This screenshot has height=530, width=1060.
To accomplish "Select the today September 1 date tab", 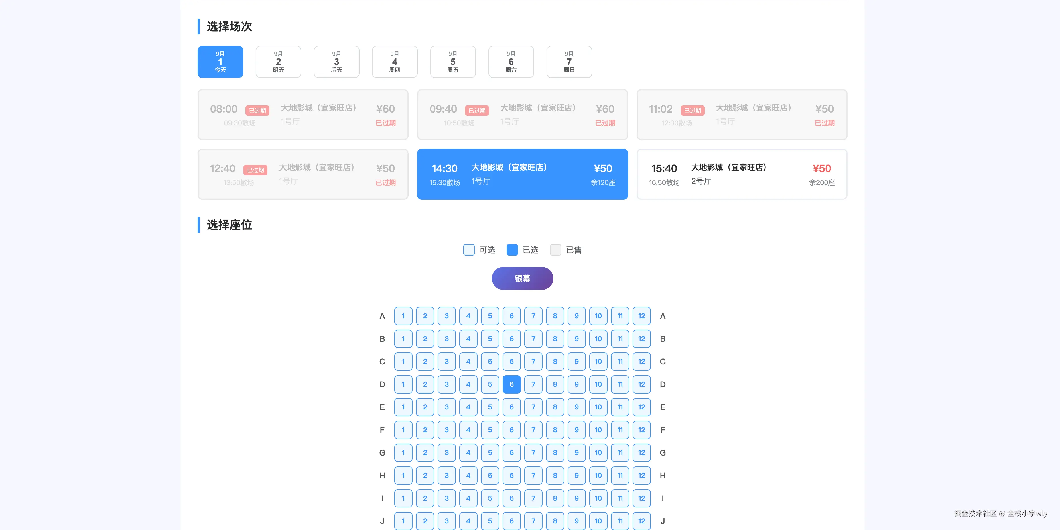I will 220,62.
